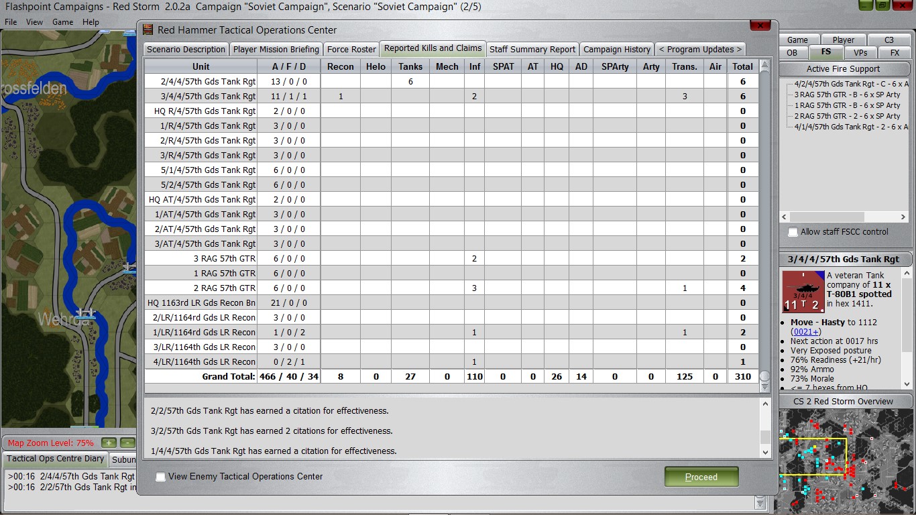Minimize the Flashpoint Campaigns main window
The height and width of the screenshot is (515, 916).
(866, 5)
